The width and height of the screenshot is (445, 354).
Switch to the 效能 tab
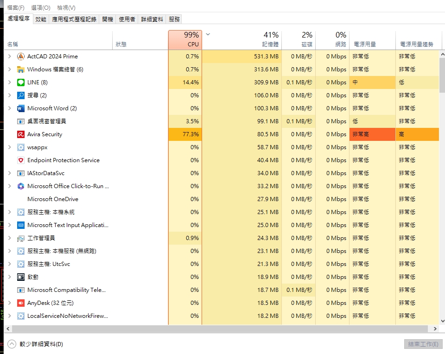(41, 19)
